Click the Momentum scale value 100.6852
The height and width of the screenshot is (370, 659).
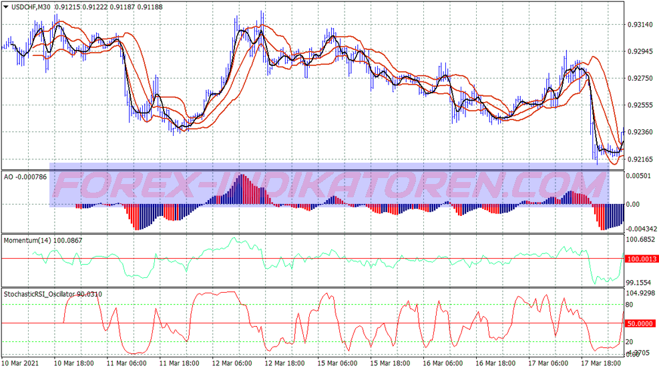click(640, 239)
